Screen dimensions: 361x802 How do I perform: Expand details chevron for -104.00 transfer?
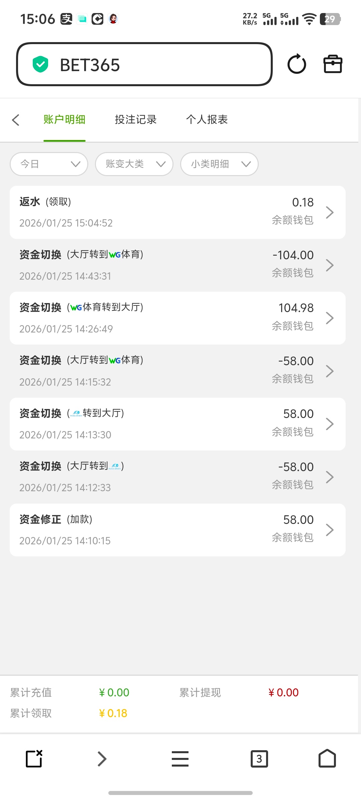click(330, 265)
